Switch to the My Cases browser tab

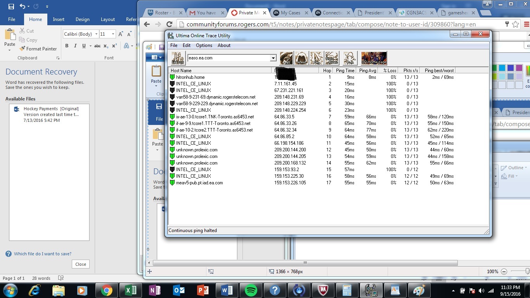[x=290, y=13]
